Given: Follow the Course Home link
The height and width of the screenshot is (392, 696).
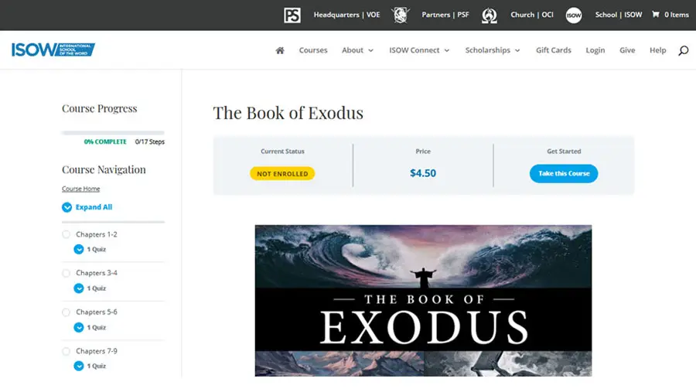Looking at the screenshot, I should (81, 189).
